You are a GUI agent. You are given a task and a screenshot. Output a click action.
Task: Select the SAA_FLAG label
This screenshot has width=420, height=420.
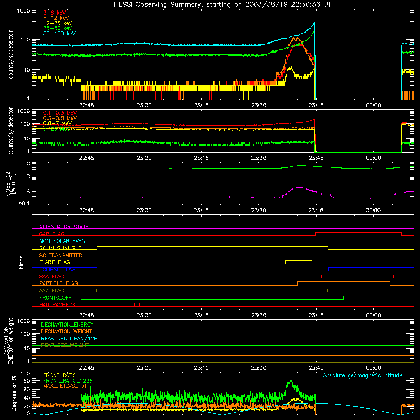pyautogui.click(x=51, y=276)
